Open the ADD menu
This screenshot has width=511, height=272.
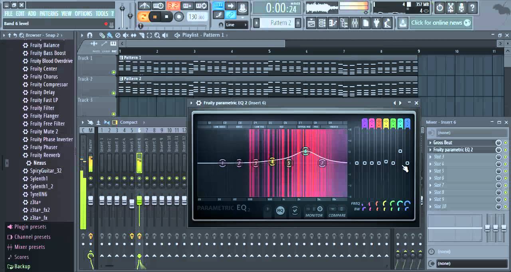click(x=32, y=14)
